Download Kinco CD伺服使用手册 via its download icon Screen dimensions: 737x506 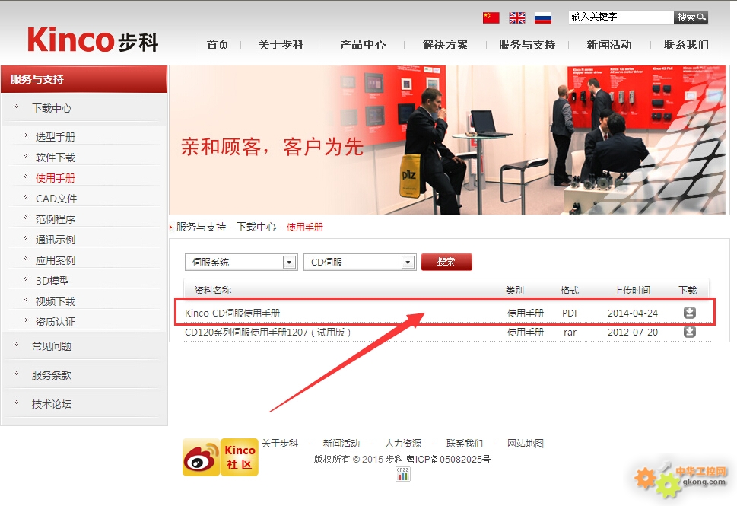690,312
